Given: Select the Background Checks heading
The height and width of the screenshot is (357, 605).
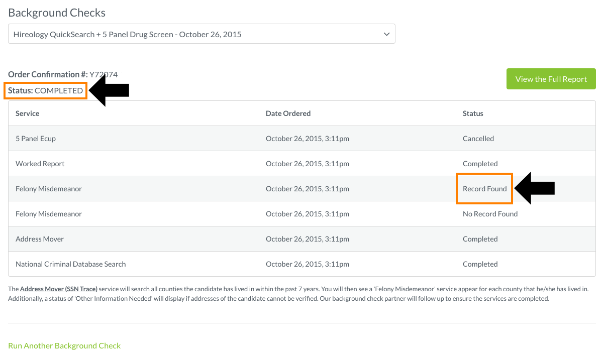Looking at the screenshot, I should pos(57,13).
